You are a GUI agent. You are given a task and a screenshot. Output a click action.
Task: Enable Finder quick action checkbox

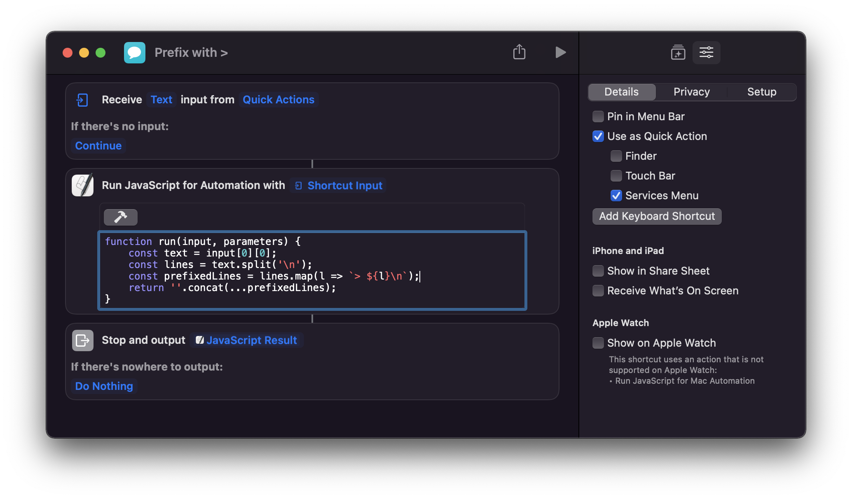pos(616,156)
